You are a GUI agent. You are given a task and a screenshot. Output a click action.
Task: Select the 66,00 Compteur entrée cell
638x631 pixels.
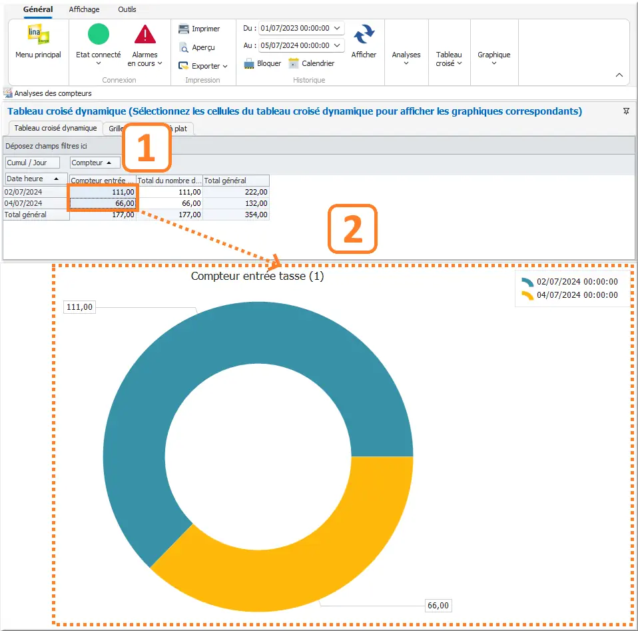[x=103, y=203]
